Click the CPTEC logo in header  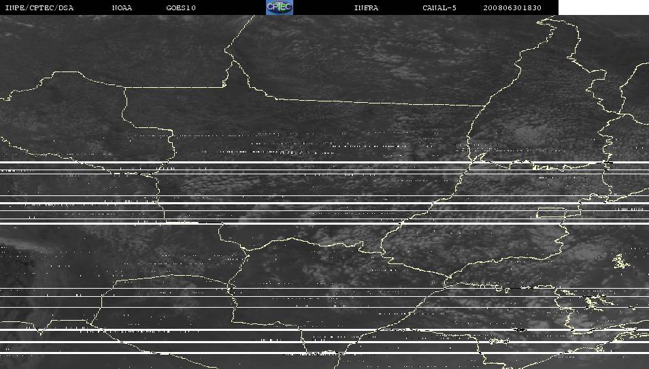coord(280,7)
